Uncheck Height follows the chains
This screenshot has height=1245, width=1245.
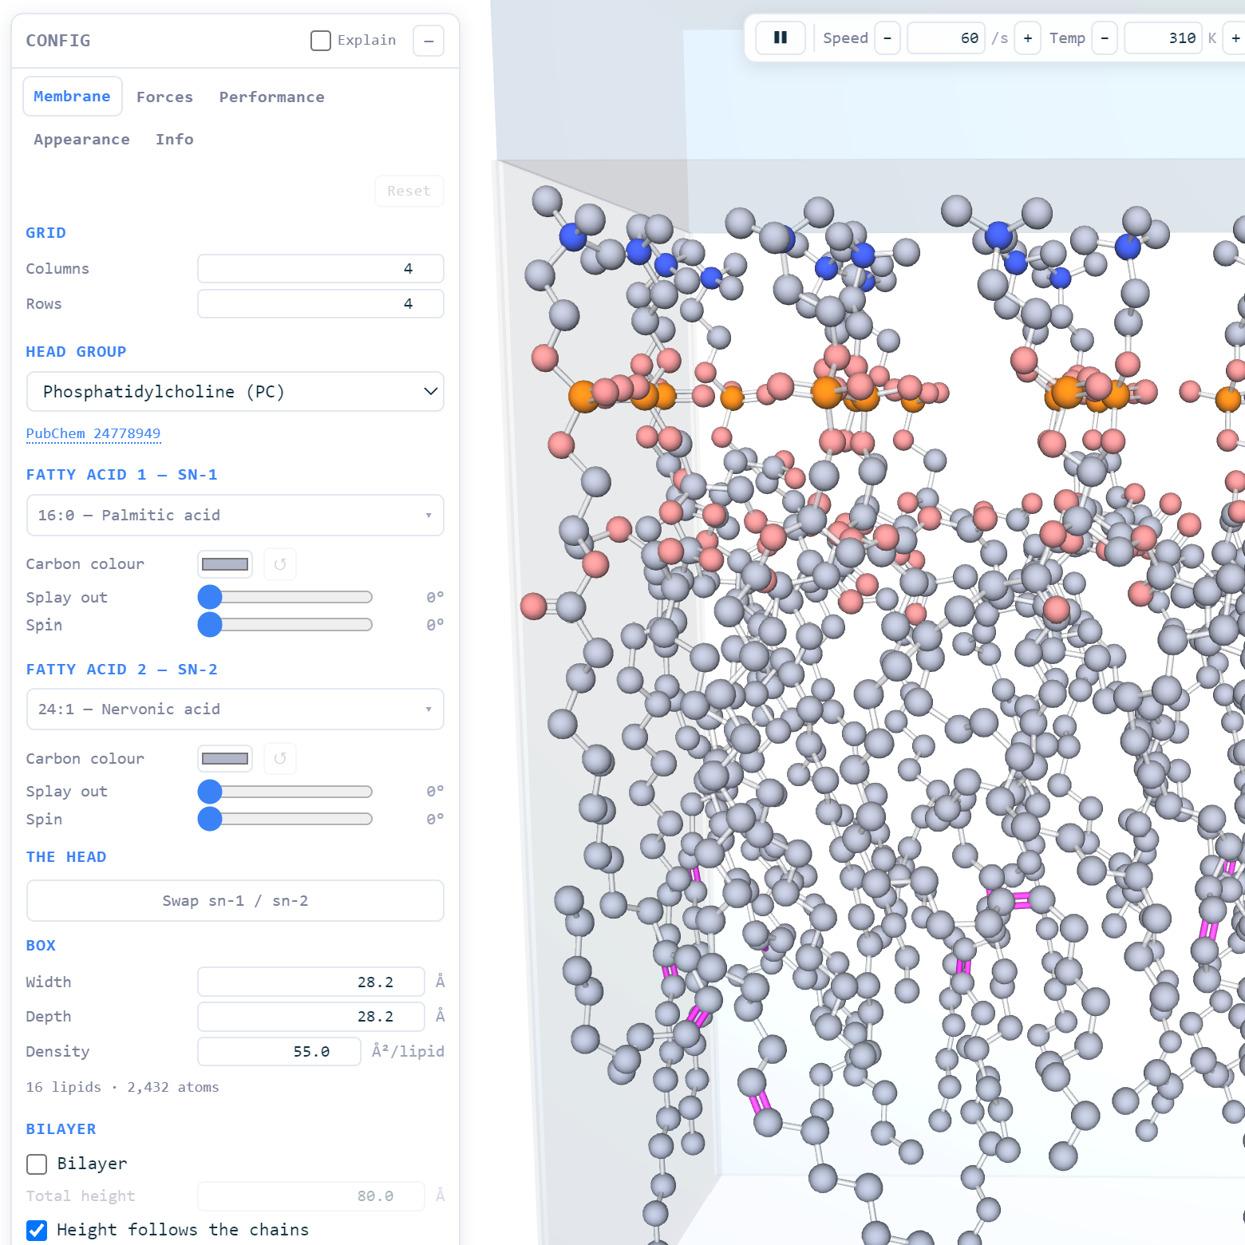point(37,1230)
